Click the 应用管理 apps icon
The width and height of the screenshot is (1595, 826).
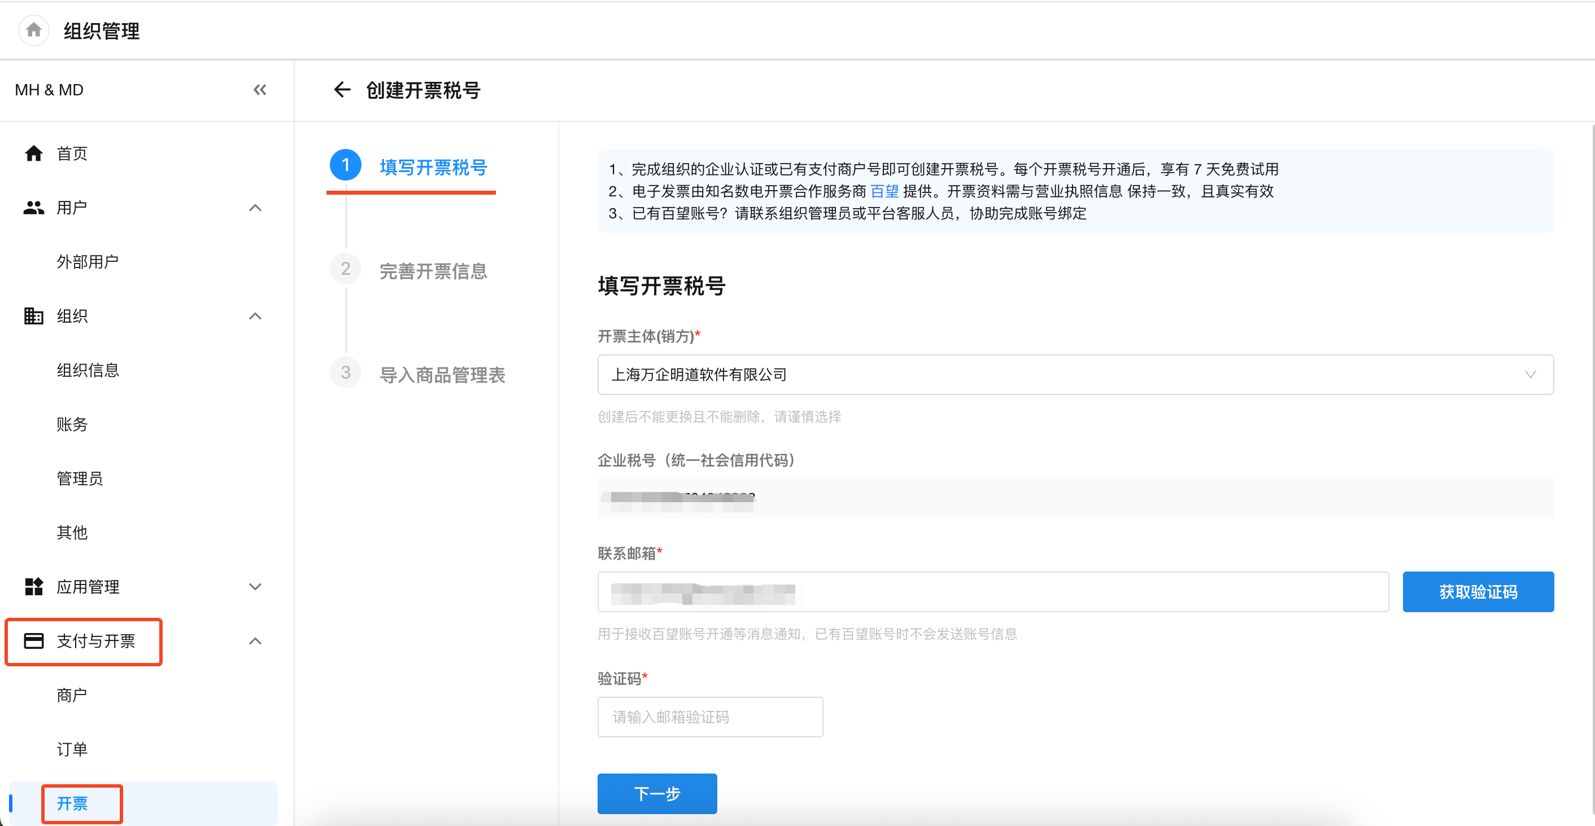pos(33,586)
